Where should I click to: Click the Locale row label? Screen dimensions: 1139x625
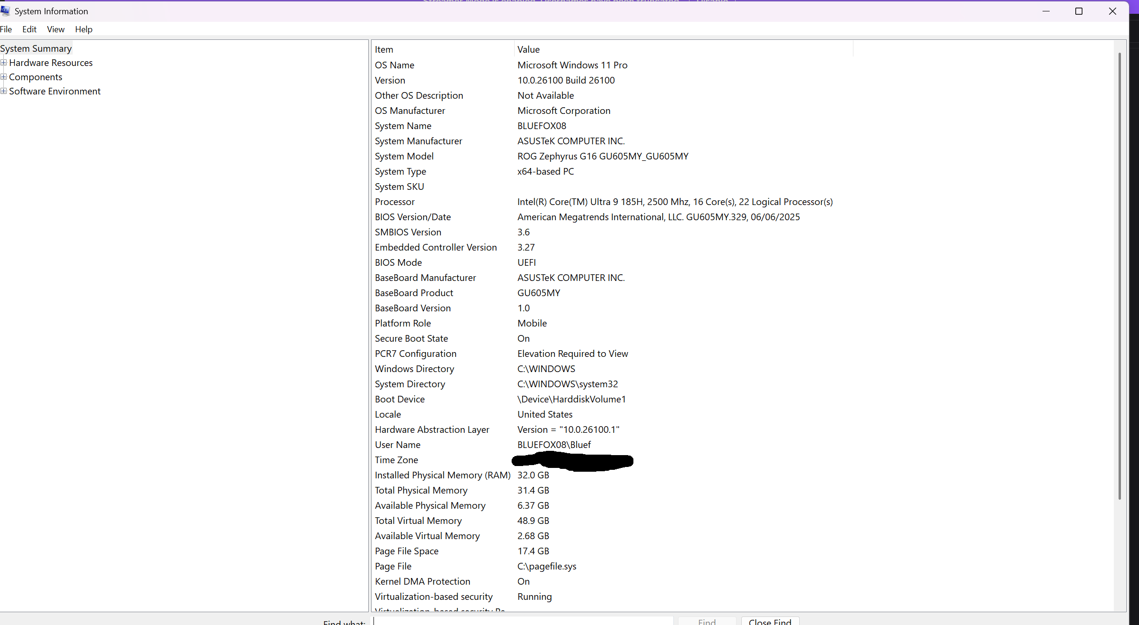point(388,414)
